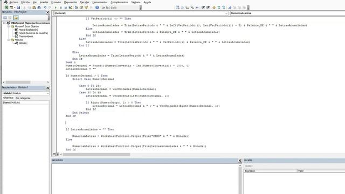Click the "End Select" line in code

pyautogui.click(x=81, y=113)
